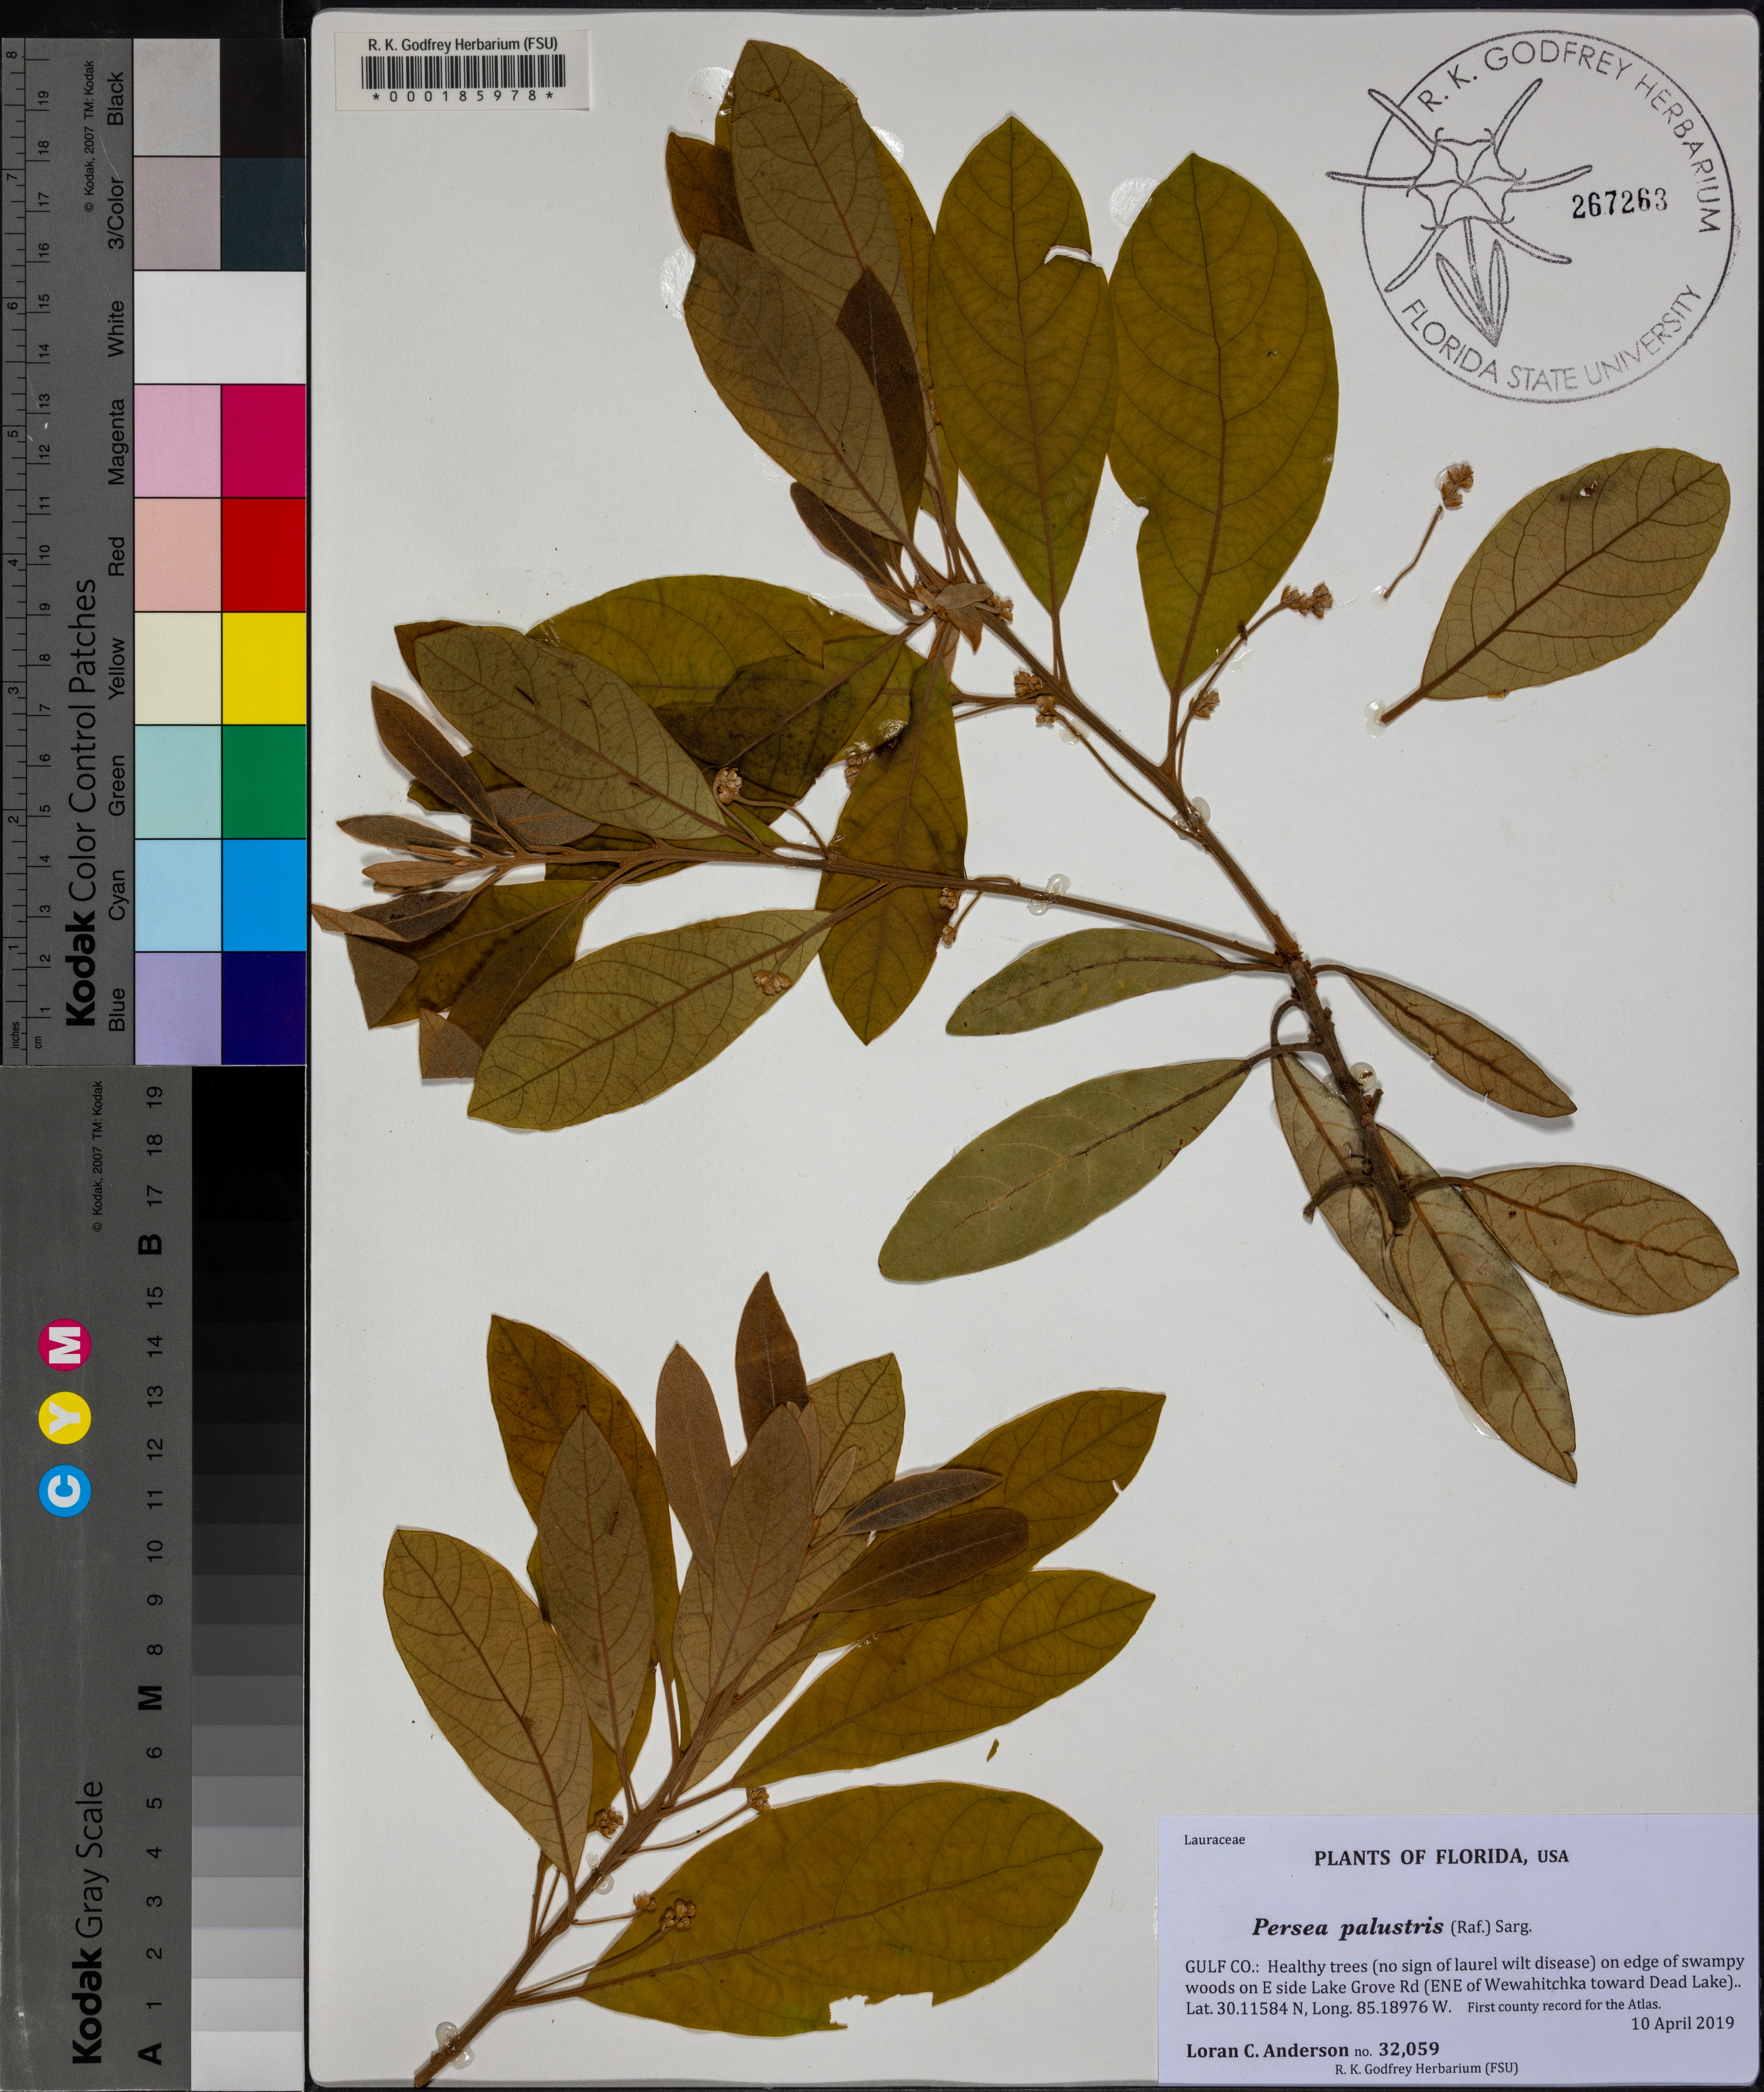Select the dark blue color patch
The height and width of the screenshot is (2092, 1764).
263,1008
